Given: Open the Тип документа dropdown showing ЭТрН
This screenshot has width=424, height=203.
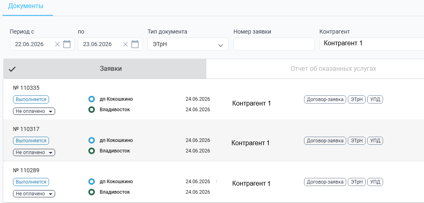Looking at the screenshot, I should 188,44.
